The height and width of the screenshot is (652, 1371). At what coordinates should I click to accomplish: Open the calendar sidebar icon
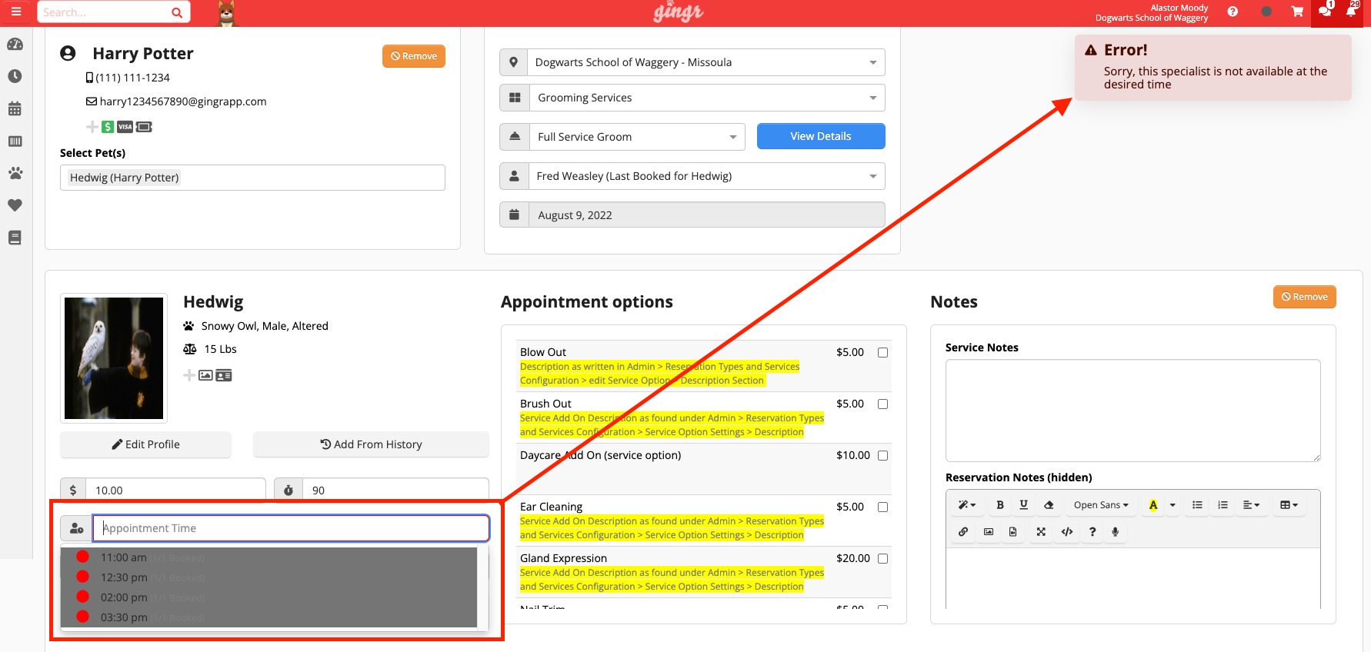pyautogui.click(x=15, y=108)
